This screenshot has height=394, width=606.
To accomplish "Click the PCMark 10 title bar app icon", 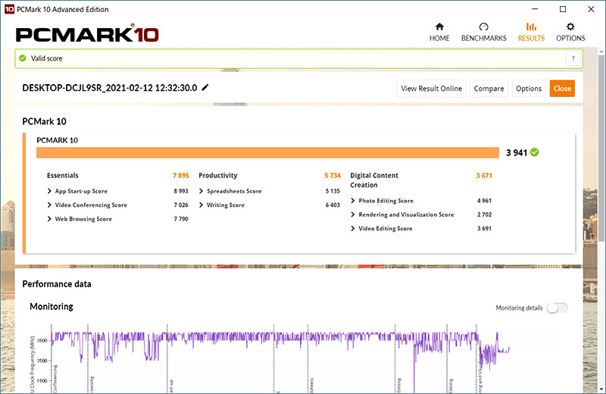I will pyautogui.click(x=8, y=9).
